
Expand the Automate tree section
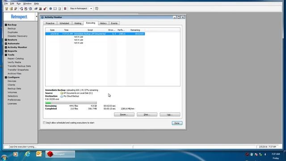[6, 44]
